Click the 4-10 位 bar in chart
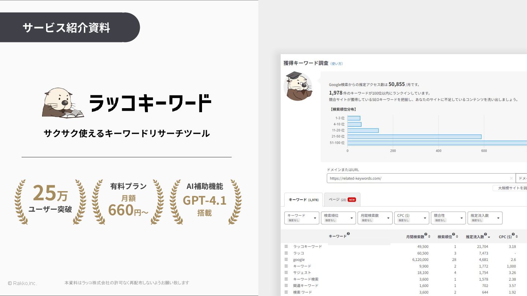 coord(354,124)
